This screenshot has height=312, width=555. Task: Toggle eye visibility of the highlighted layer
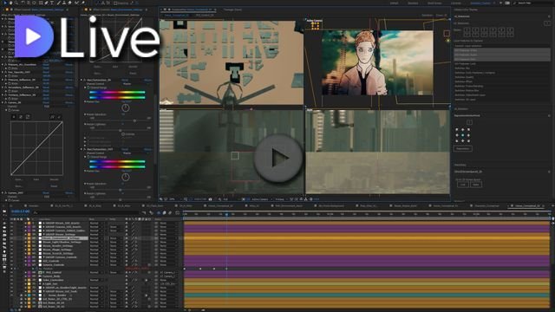[x=11, y=238]
